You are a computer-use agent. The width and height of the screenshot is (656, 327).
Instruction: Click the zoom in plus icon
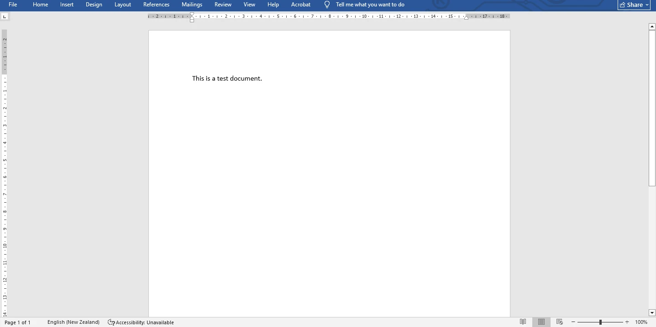pos(627,322)
